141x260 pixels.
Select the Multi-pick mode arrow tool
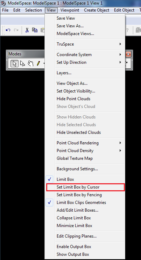point(22,63)
